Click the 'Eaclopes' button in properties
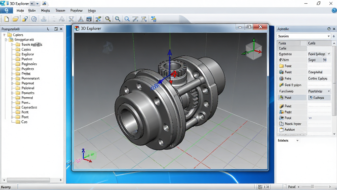Screen dimensions: 337x190 [320, 98]
